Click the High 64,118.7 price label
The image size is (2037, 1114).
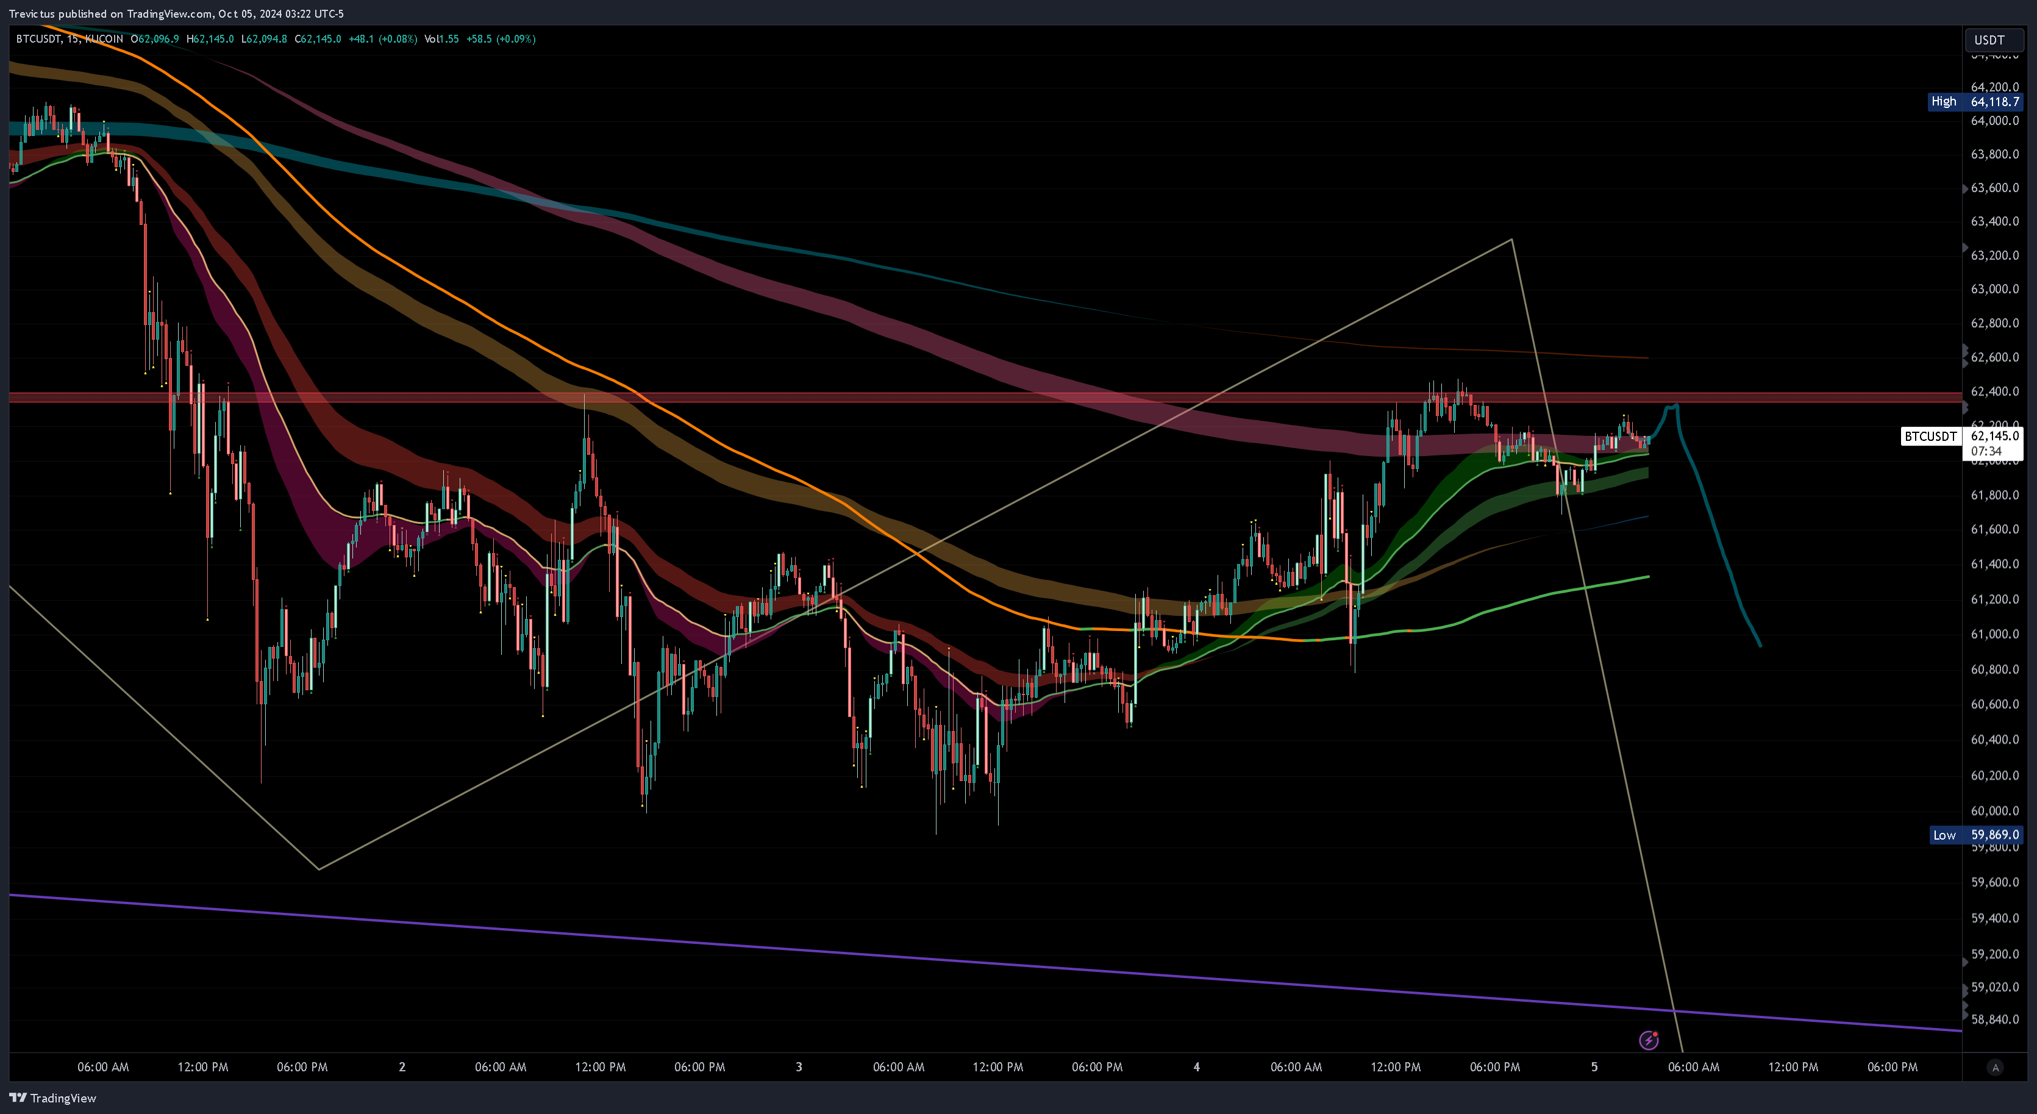tap(1975, 101)
